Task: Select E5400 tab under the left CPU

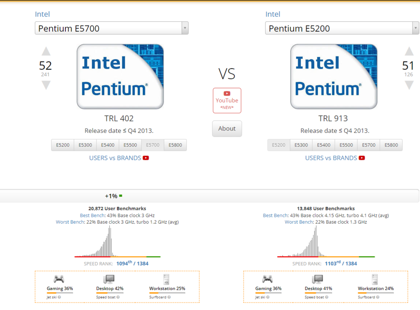Action: pos(108,145)
